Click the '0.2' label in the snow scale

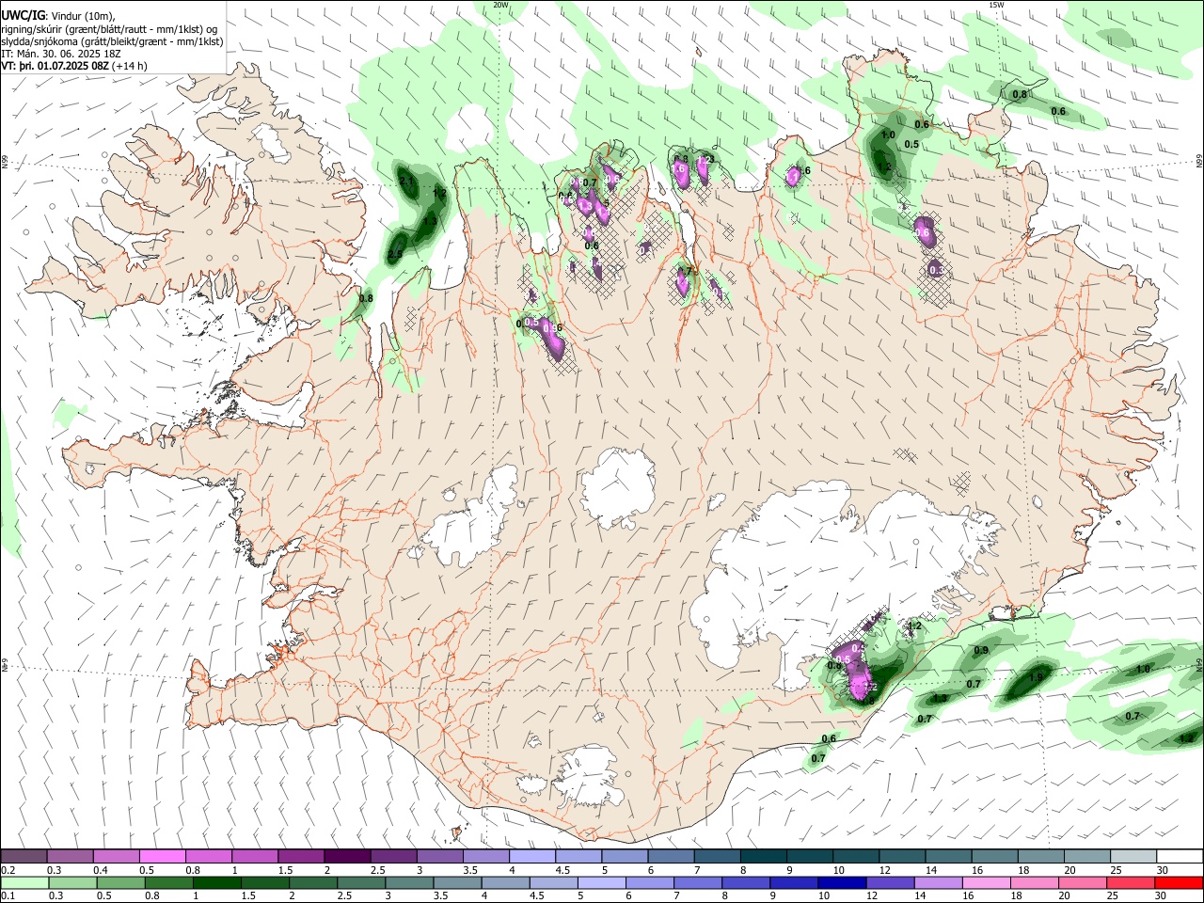click(x=8, y=870)
